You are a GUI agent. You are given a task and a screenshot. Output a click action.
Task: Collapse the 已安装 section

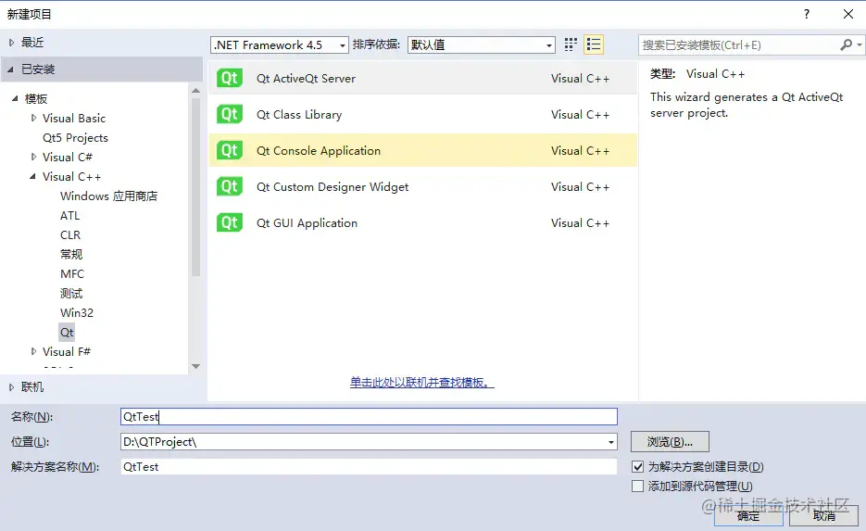[10, 70]
